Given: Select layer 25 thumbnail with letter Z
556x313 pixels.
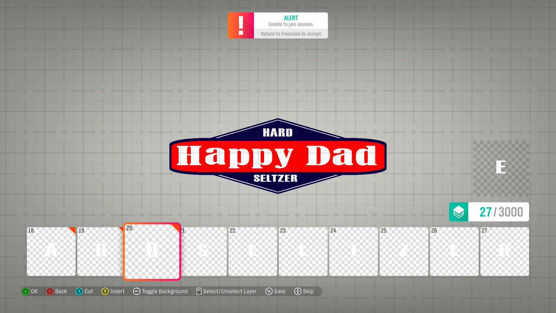Looking at the screenshot, I should 404,251.
